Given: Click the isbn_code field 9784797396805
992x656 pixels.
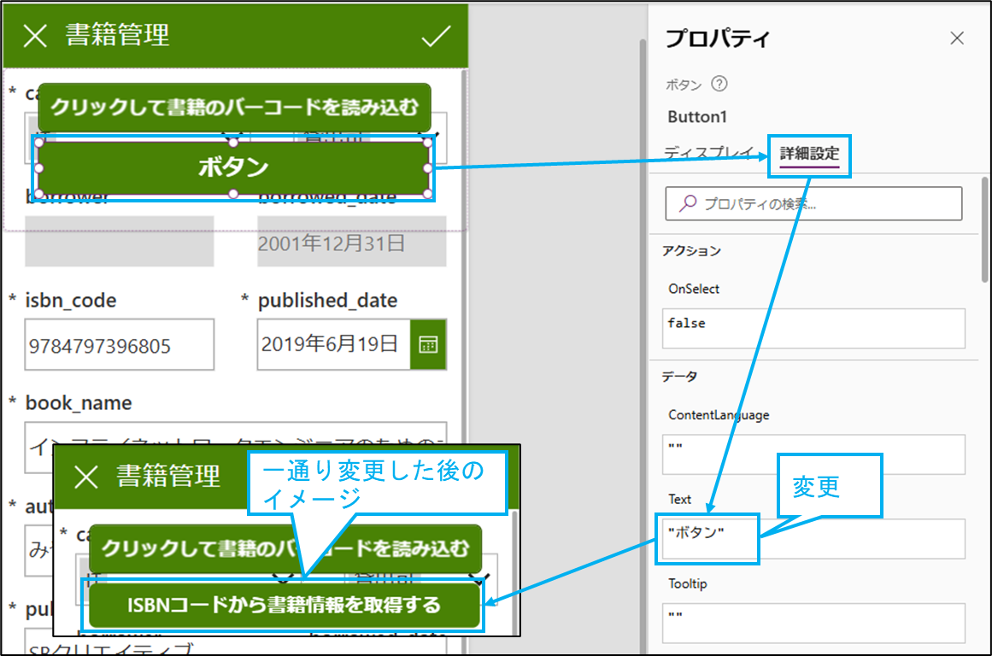Looking at the screenshot, I should pos(120,345).
